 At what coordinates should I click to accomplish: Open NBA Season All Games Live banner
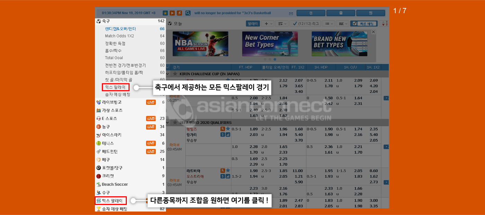click(x=201, y=44)
